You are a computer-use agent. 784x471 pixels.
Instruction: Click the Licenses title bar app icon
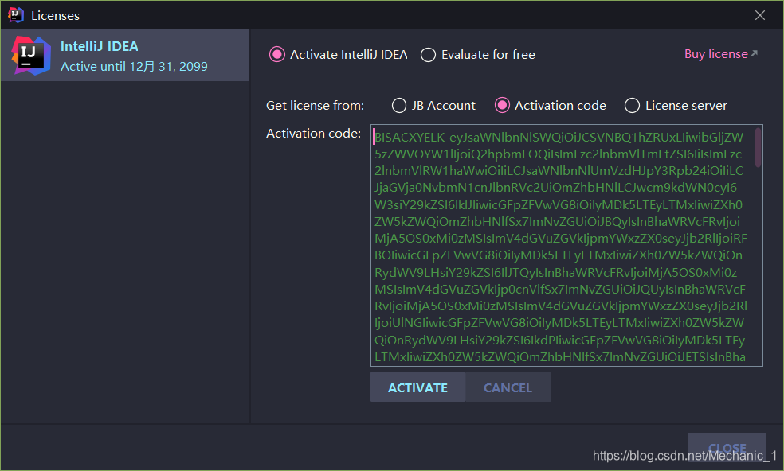coord(15,15)
